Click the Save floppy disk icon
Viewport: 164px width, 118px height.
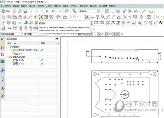click(25, 11)
